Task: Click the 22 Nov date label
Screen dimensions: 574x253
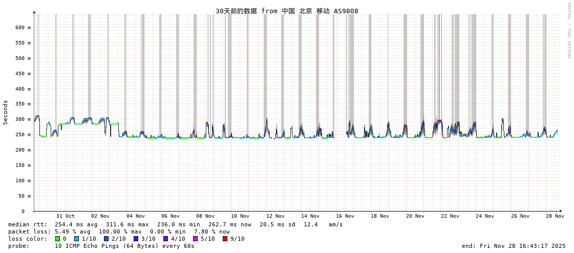Action: (x=450, y=216)
